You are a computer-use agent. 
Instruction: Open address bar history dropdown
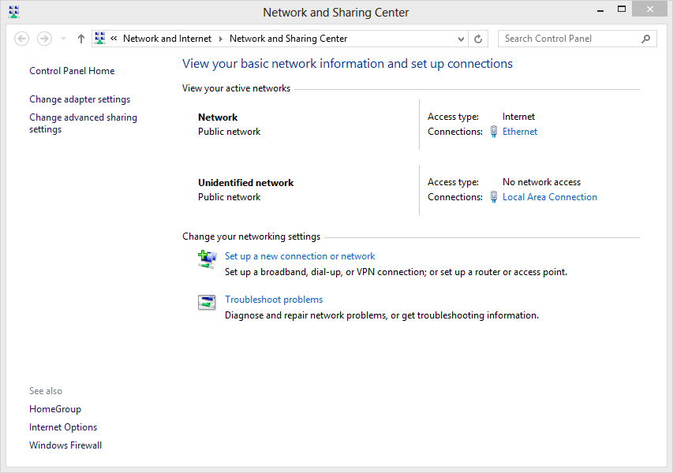point(461,39)
